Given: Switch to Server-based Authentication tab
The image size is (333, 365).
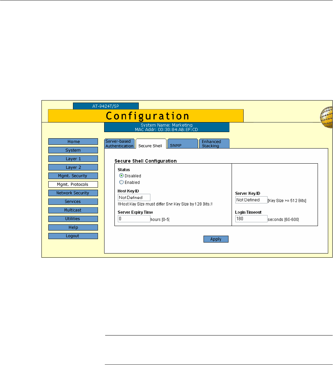Looking at the screenshot, I should tap(120, 144).
